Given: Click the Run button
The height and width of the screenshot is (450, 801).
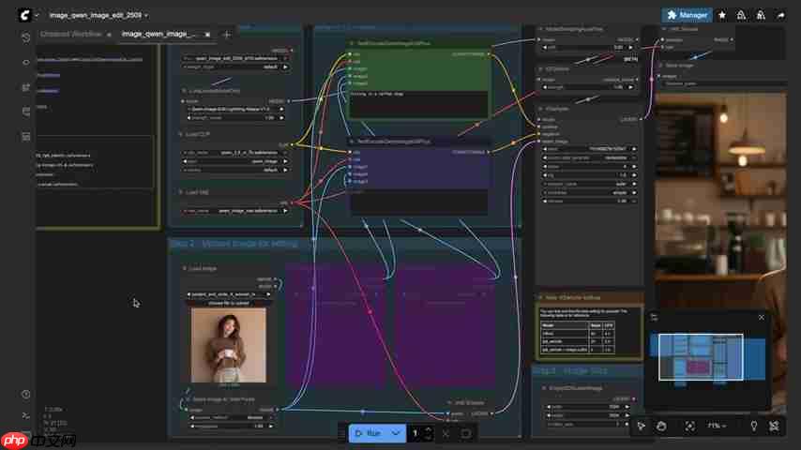Looking at the screenshot, I should click(369, 433).
